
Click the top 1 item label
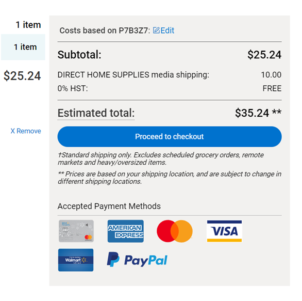tap(28, 25)
